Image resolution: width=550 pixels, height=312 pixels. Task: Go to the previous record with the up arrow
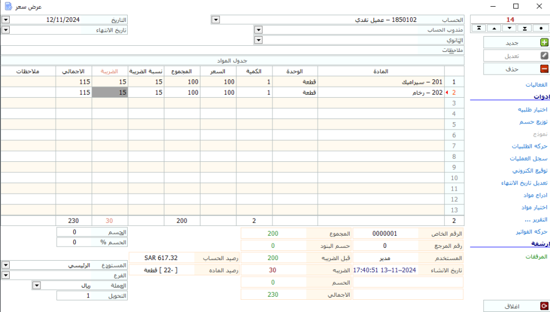point(494,29)
